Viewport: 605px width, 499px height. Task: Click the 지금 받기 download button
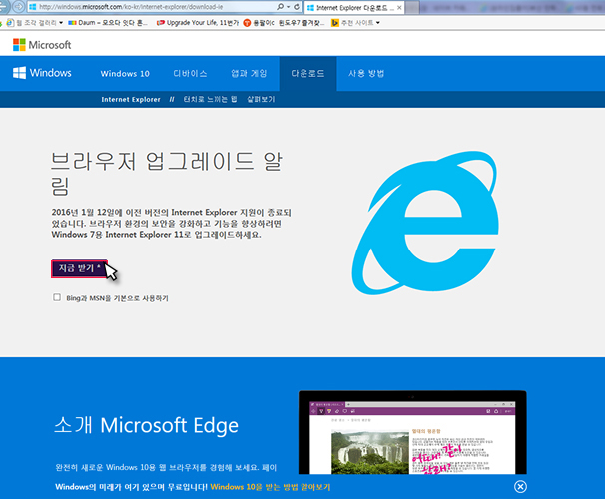pyautogui.click(x=79, y=268)
